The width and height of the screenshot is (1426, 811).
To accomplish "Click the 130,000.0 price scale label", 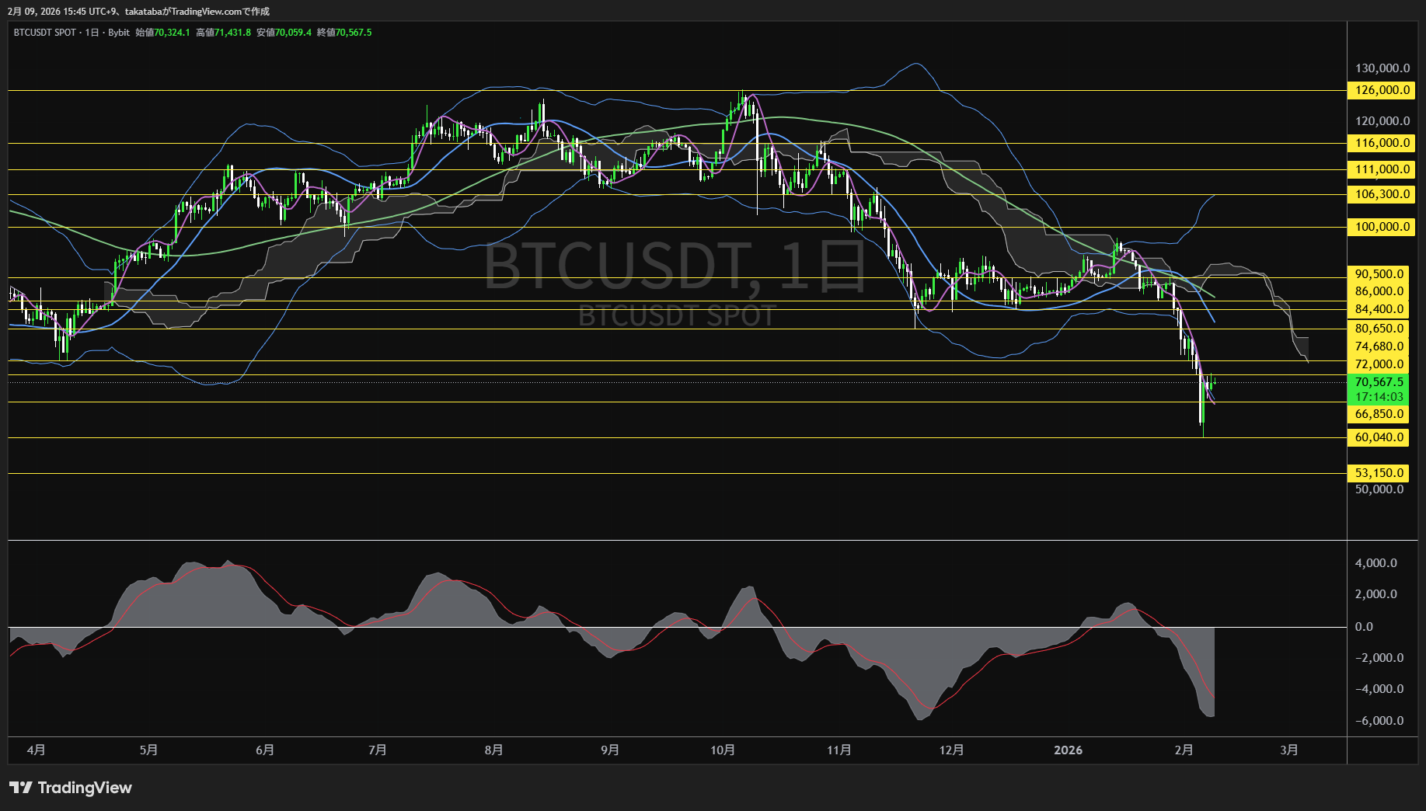I will point(1382,68).
